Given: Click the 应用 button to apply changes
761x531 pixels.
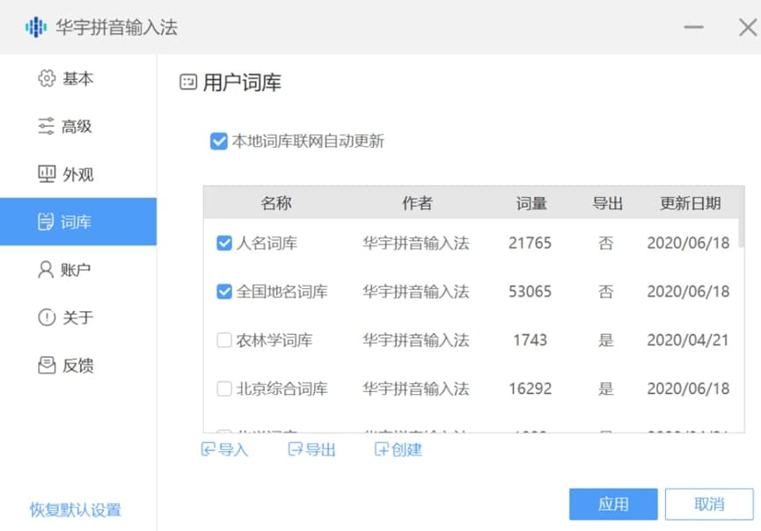Looking at the screenshot, I should 613,504.
